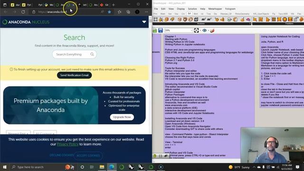Viewport: 304px width, 171px height.
Task: Open the MetaHopper menu
Action: [x=215, y=9]
